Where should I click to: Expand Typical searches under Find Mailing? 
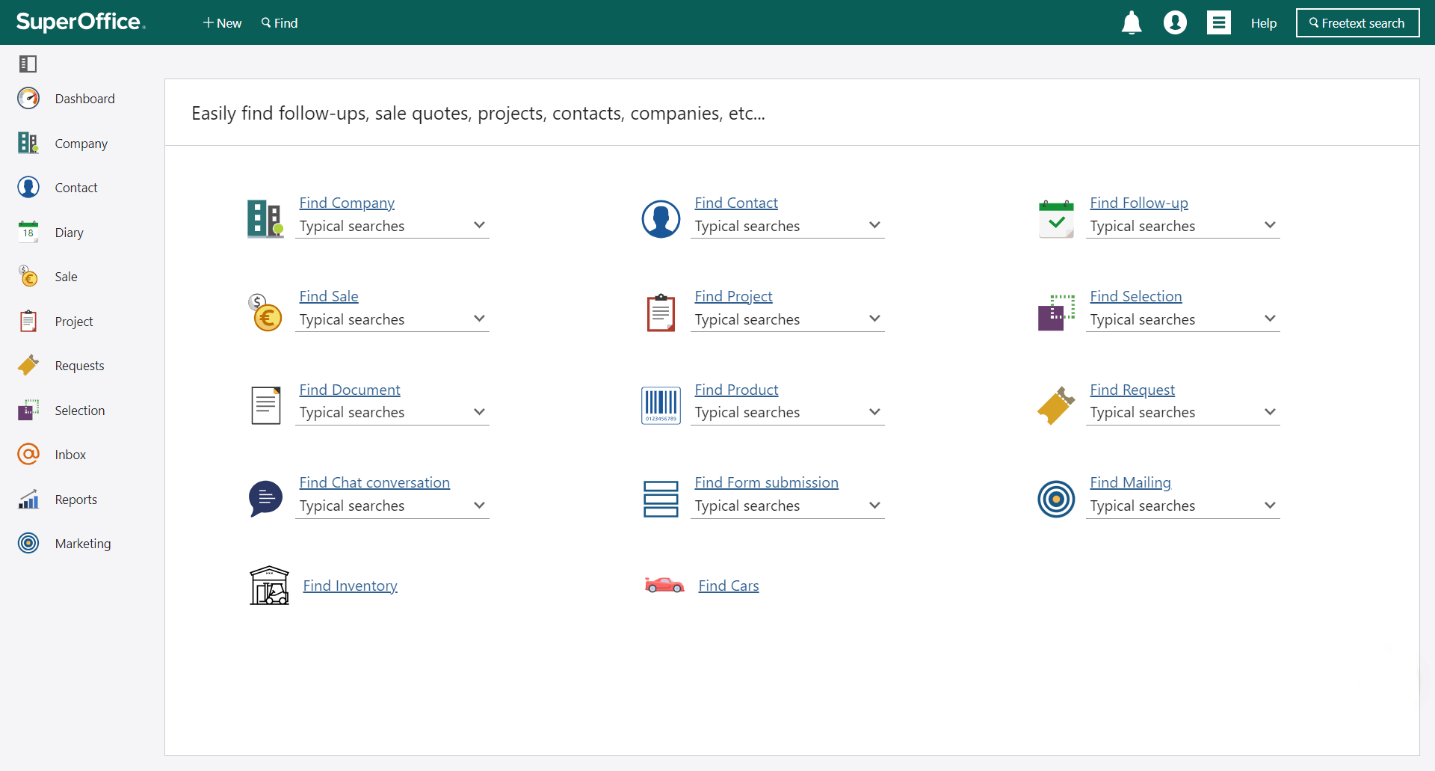pyautogui.click(x=1183, y=506)
